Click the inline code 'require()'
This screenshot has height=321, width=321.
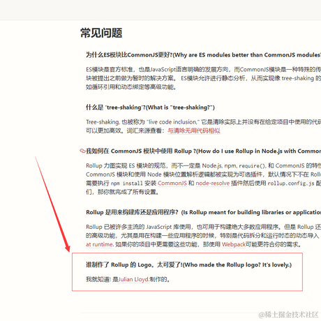(253, 166)
